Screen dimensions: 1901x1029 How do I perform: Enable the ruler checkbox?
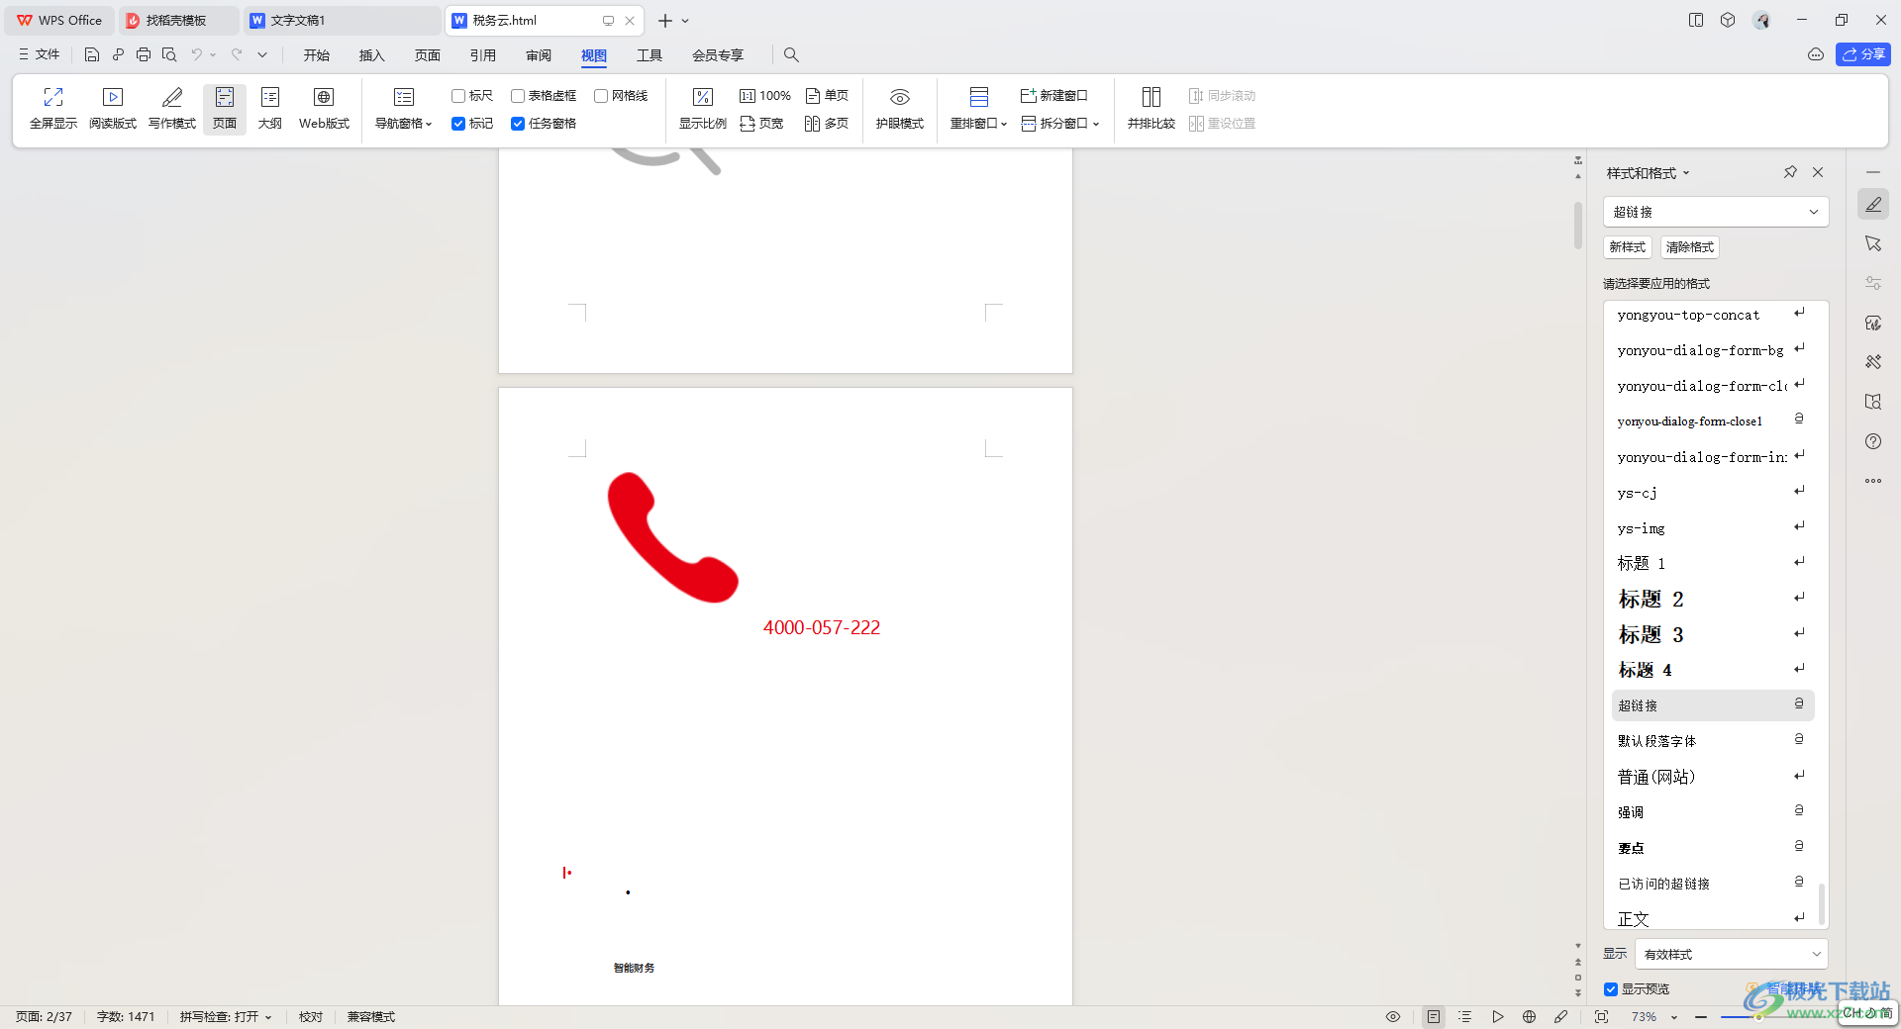458,96
